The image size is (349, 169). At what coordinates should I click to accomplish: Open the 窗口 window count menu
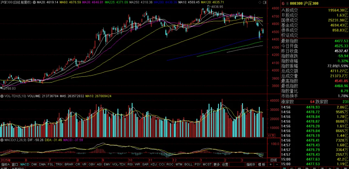(15, 164)
